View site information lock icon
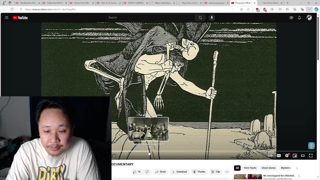The height and width of the screenshot is (180, 320). (x=21, y=9)
